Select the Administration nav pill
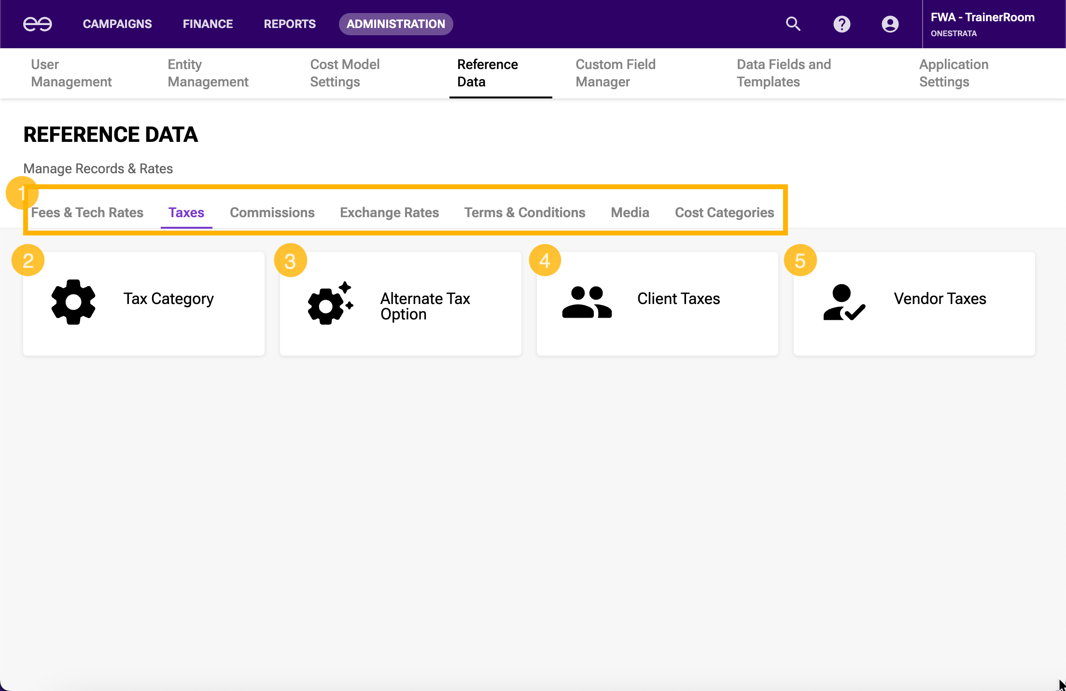The width and height of the screenshot is (1066, 691). 395,24
